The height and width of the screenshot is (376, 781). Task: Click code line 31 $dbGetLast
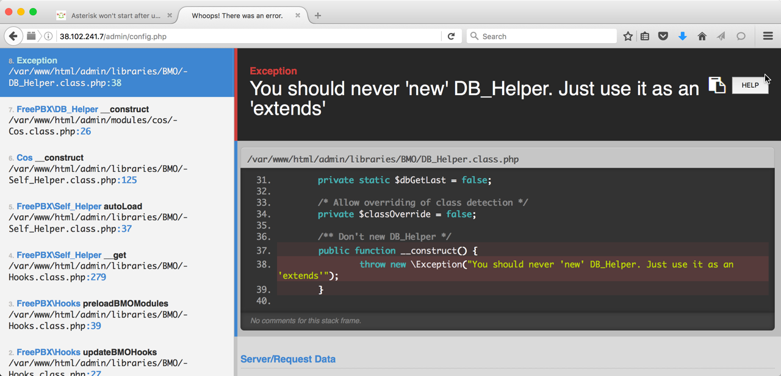click(x=405, y=180)
